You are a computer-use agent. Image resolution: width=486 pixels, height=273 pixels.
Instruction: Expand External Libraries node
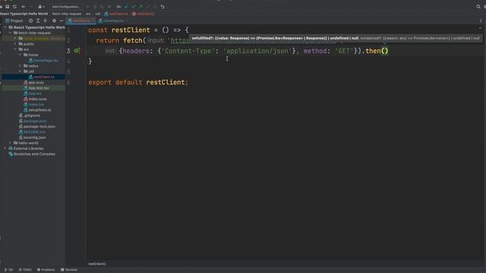pyautogui.click(x=5, y=149)
